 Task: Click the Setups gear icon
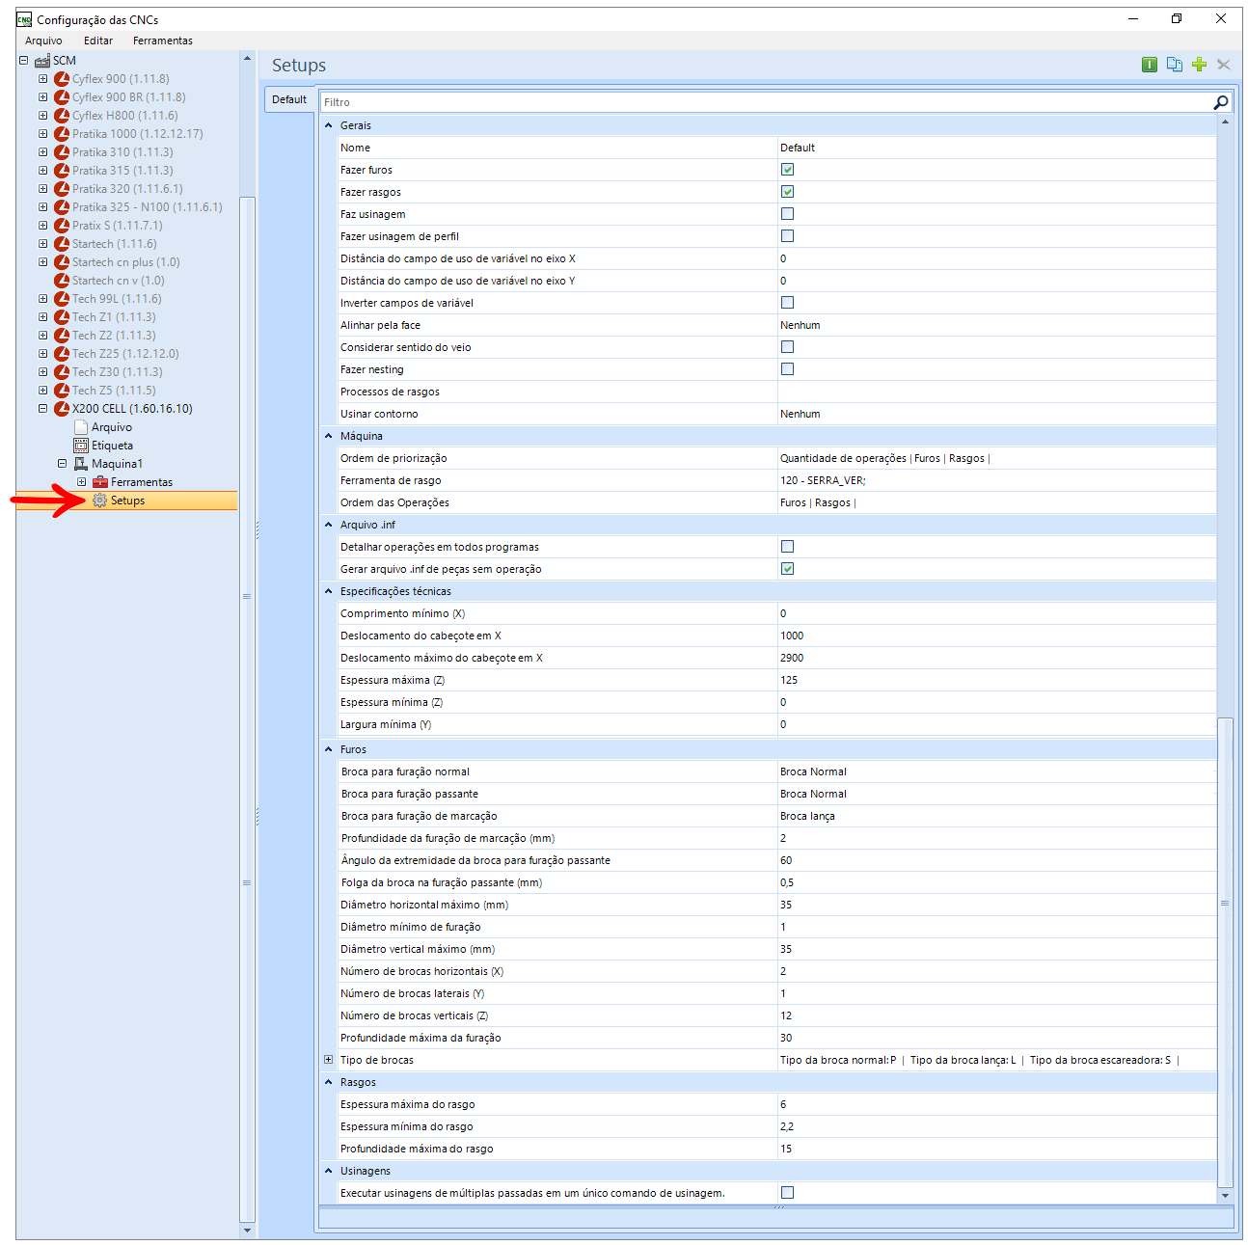click(x=99, y=501)
